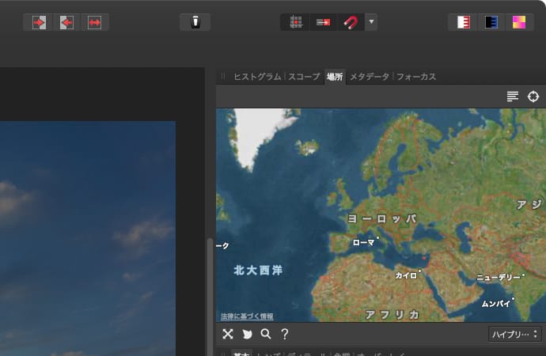This screenshot has height=356, width=546.
Task: Click the Sync After toolbar icon
Action: point(66,22)
